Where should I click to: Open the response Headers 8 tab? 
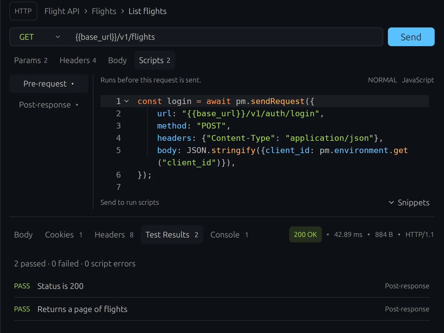[x=114, y=235]
